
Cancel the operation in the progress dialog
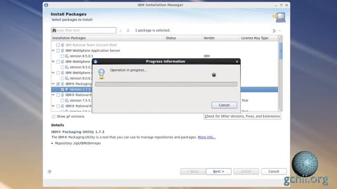pos(224,105)
